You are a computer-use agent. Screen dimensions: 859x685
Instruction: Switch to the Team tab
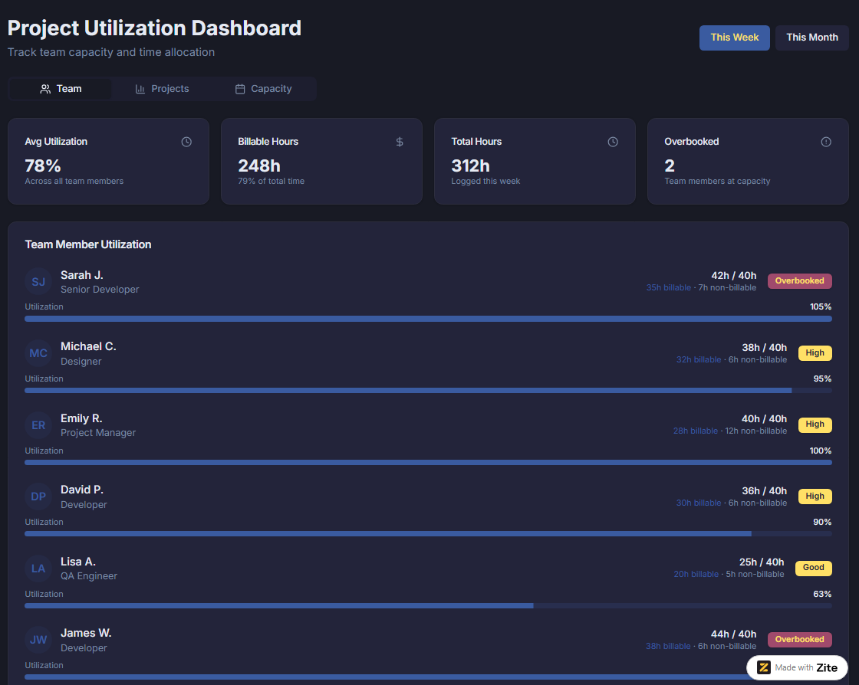[x=61, y=89]
